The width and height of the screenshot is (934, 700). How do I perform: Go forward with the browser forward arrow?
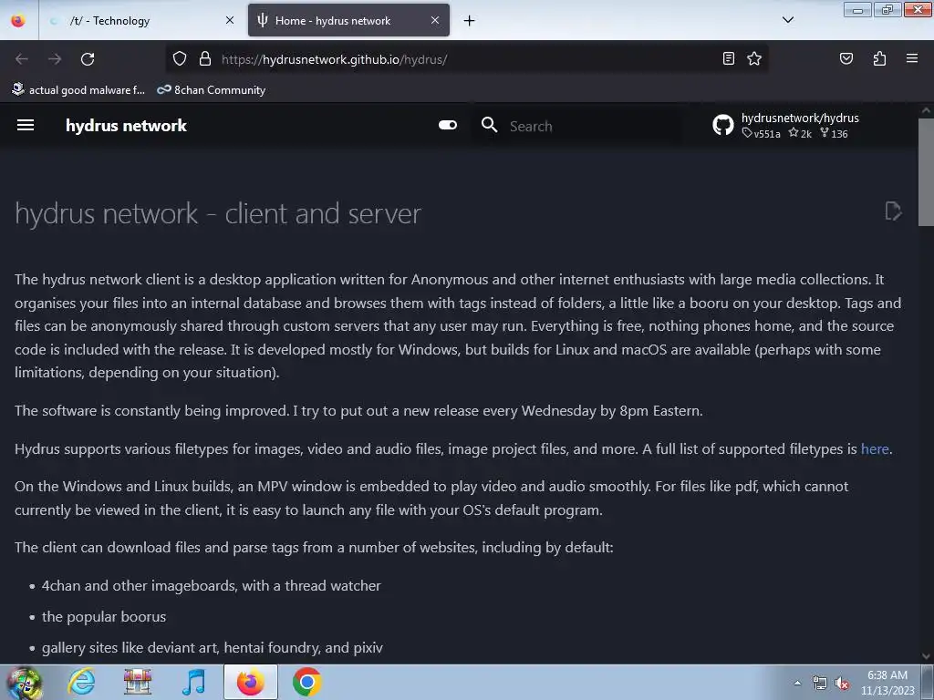coord(55,59)
